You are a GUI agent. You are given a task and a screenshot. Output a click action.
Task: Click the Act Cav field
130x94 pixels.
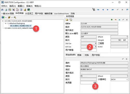tap(88, 47)
